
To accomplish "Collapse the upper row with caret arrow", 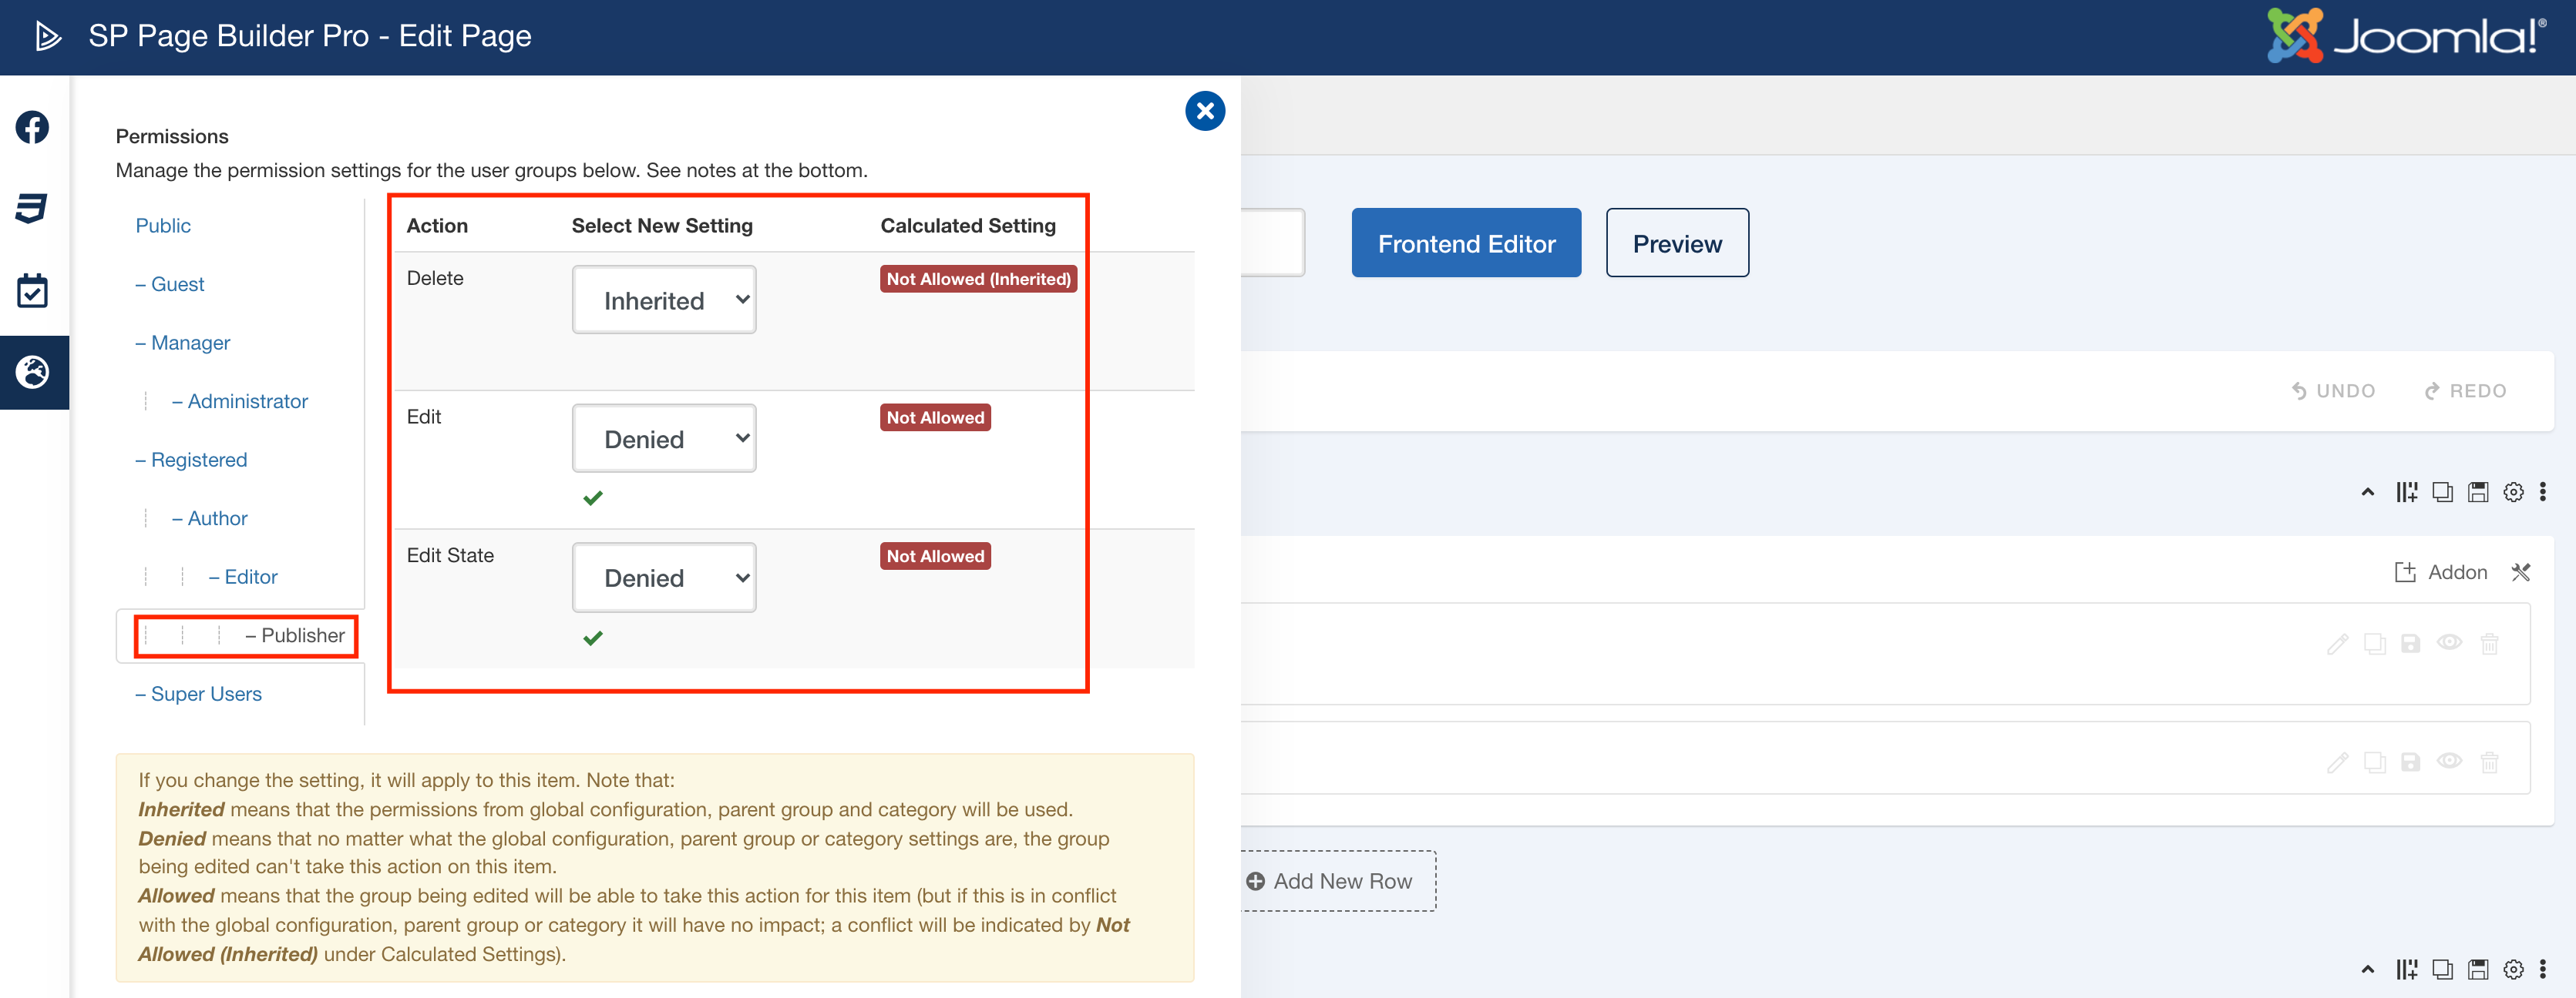I will click(2367, 491).
